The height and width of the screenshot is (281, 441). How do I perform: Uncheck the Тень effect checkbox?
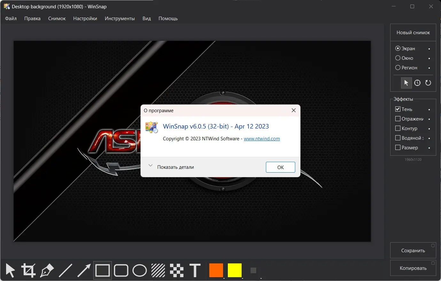[x=398, y=109]
